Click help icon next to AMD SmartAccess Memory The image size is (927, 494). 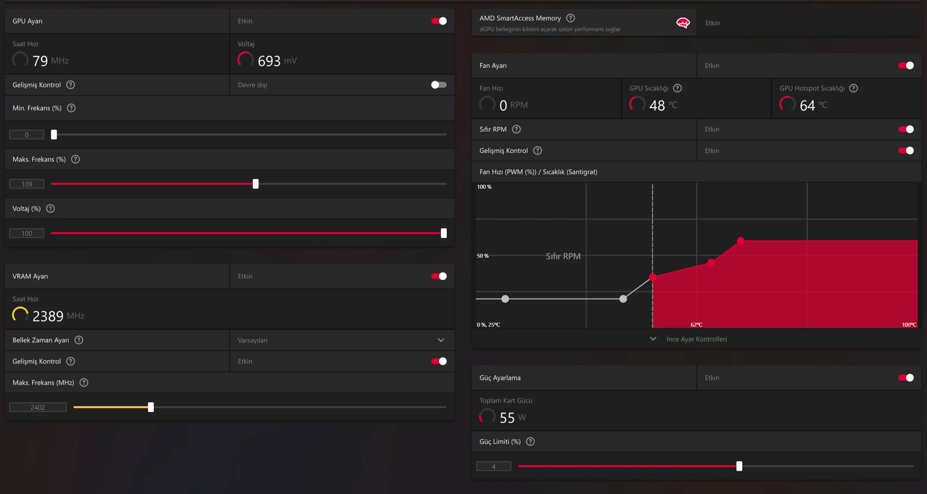571,18
